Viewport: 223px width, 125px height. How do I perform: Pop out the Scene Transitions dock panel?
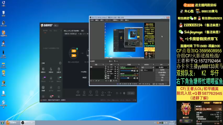tap(154, 65)
